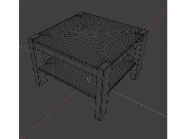
Task: Click the 3D cursor crosshair in the viewport
Action: (89, 80)
